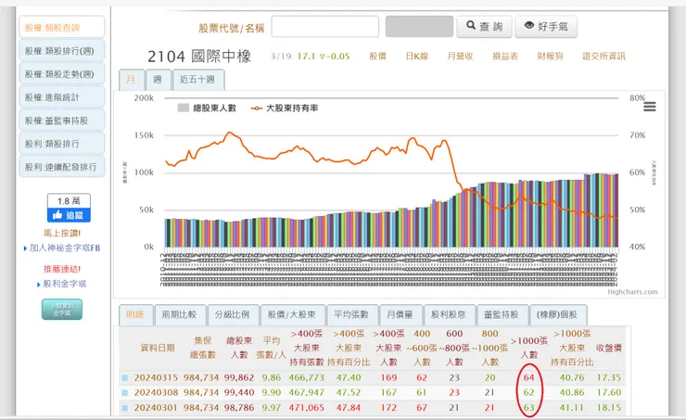Click the 466,773 holdings cell
The height and width of the screenshot is (420, 686).
pyautogui.click(x=307, y=378)
